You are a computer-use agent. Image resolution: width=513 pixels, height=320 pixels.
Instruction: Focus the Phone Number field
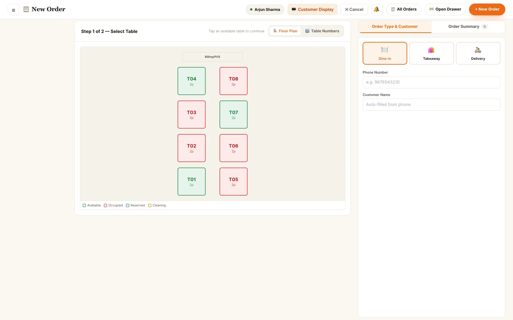pyautogui.click(x=432, y=82)
